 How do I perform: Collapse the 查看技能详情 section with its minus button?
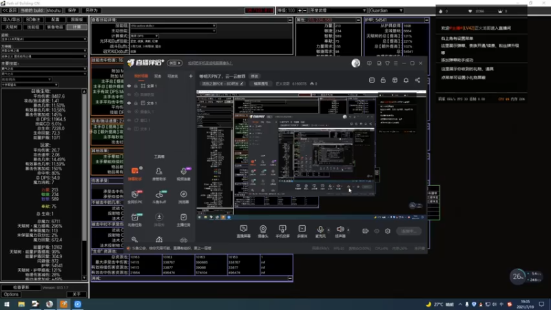click(290, 20)
